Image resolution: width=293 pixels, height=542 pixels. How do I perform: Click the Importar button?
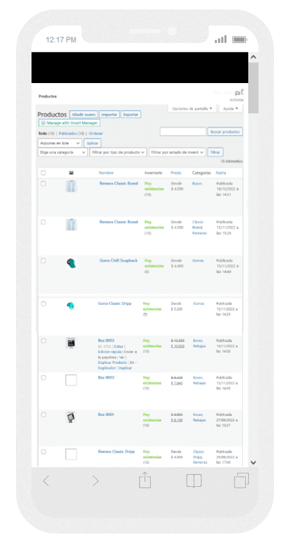109,114
